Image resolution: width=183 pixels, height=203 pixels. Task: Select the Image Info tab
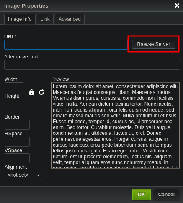20,19
